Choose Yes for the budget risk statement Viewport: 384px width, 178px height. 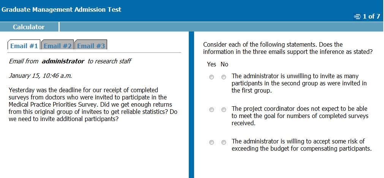point(212,142)
